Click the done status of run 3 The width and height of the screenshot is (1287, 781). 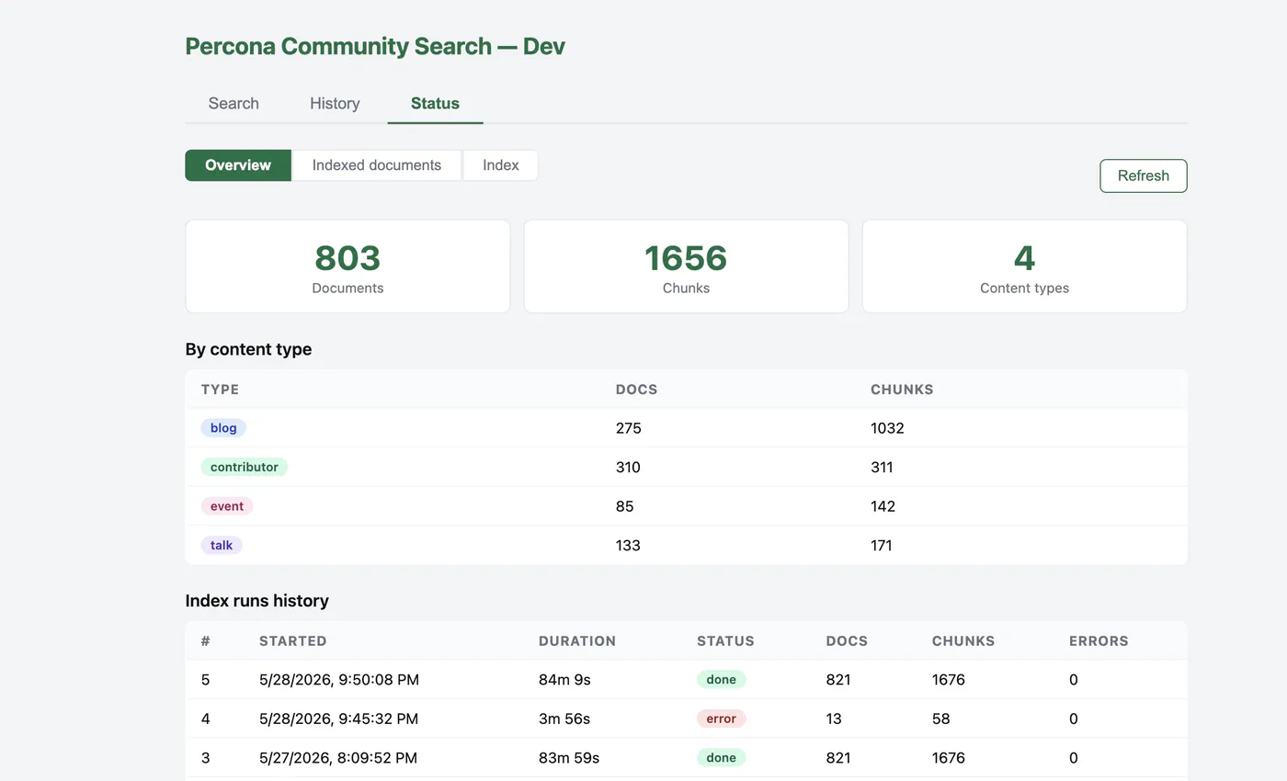tap(722, 758)
